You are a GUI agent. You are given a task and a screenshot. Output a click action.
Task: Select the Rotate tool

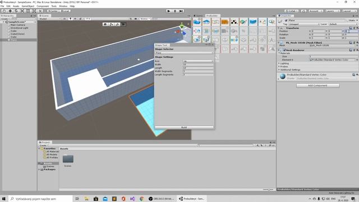tap(16, 11)
